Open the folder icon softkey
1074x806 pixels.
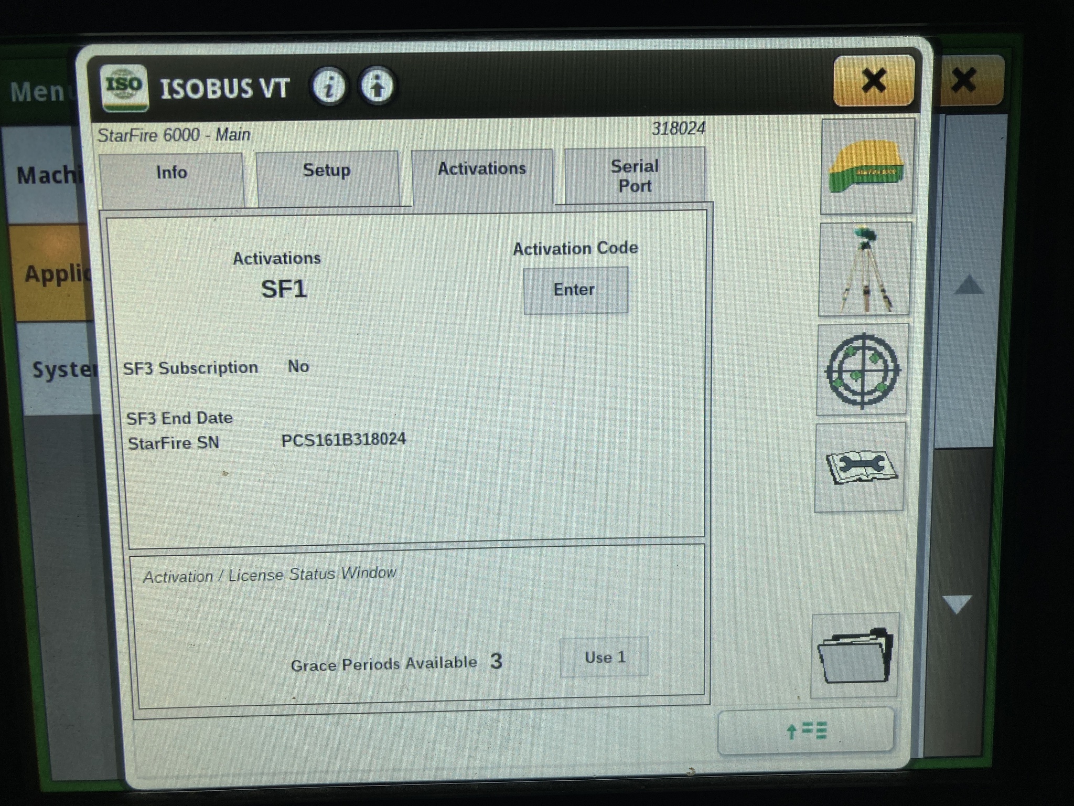click(x=855, y=655)
